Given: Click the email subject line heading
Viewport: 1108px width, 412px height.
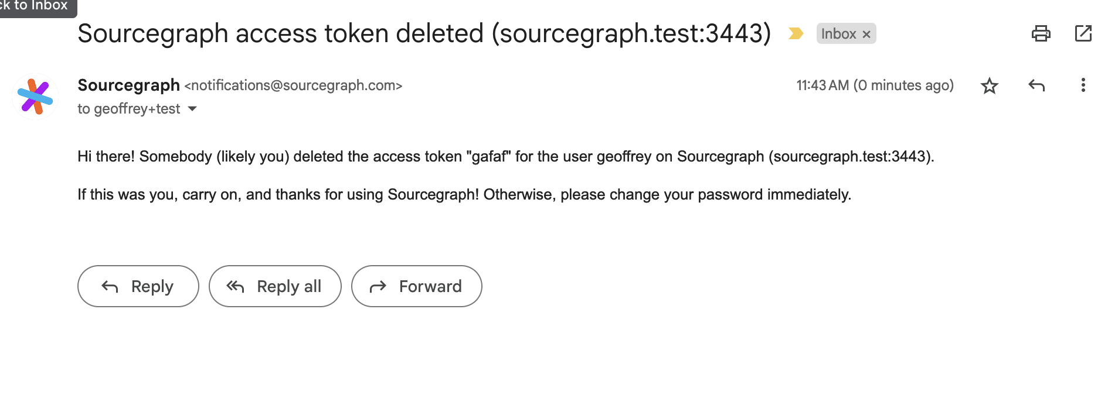Looking at the screenshot, I should 424,33.
